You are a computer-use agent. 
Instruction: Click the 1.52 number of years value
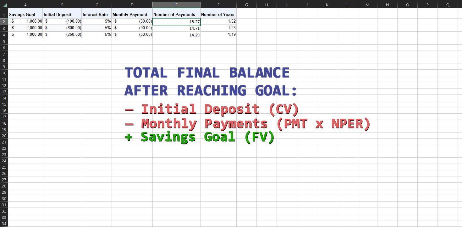[218, 21]
